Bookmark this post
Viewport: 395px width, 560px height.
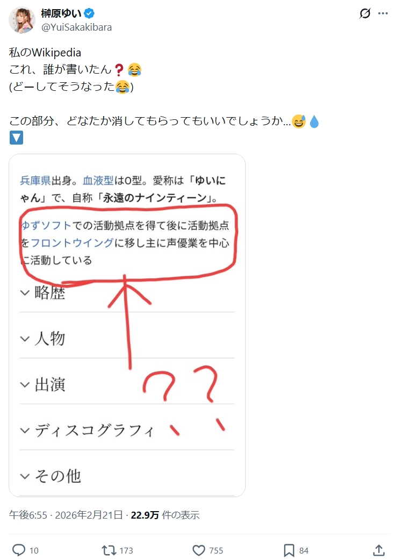289,550
